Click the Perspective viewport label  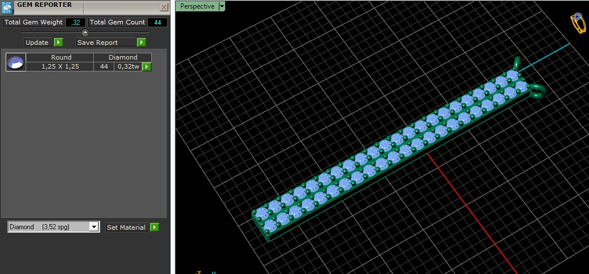[x=197, y=6]
